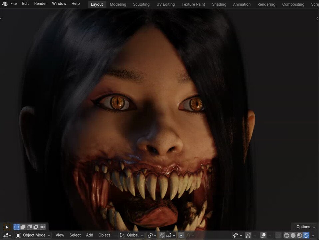Screen dimensions: 319x240
Task: Choose the Intersect selection mode icon
Action: click(x=43, y=227)
